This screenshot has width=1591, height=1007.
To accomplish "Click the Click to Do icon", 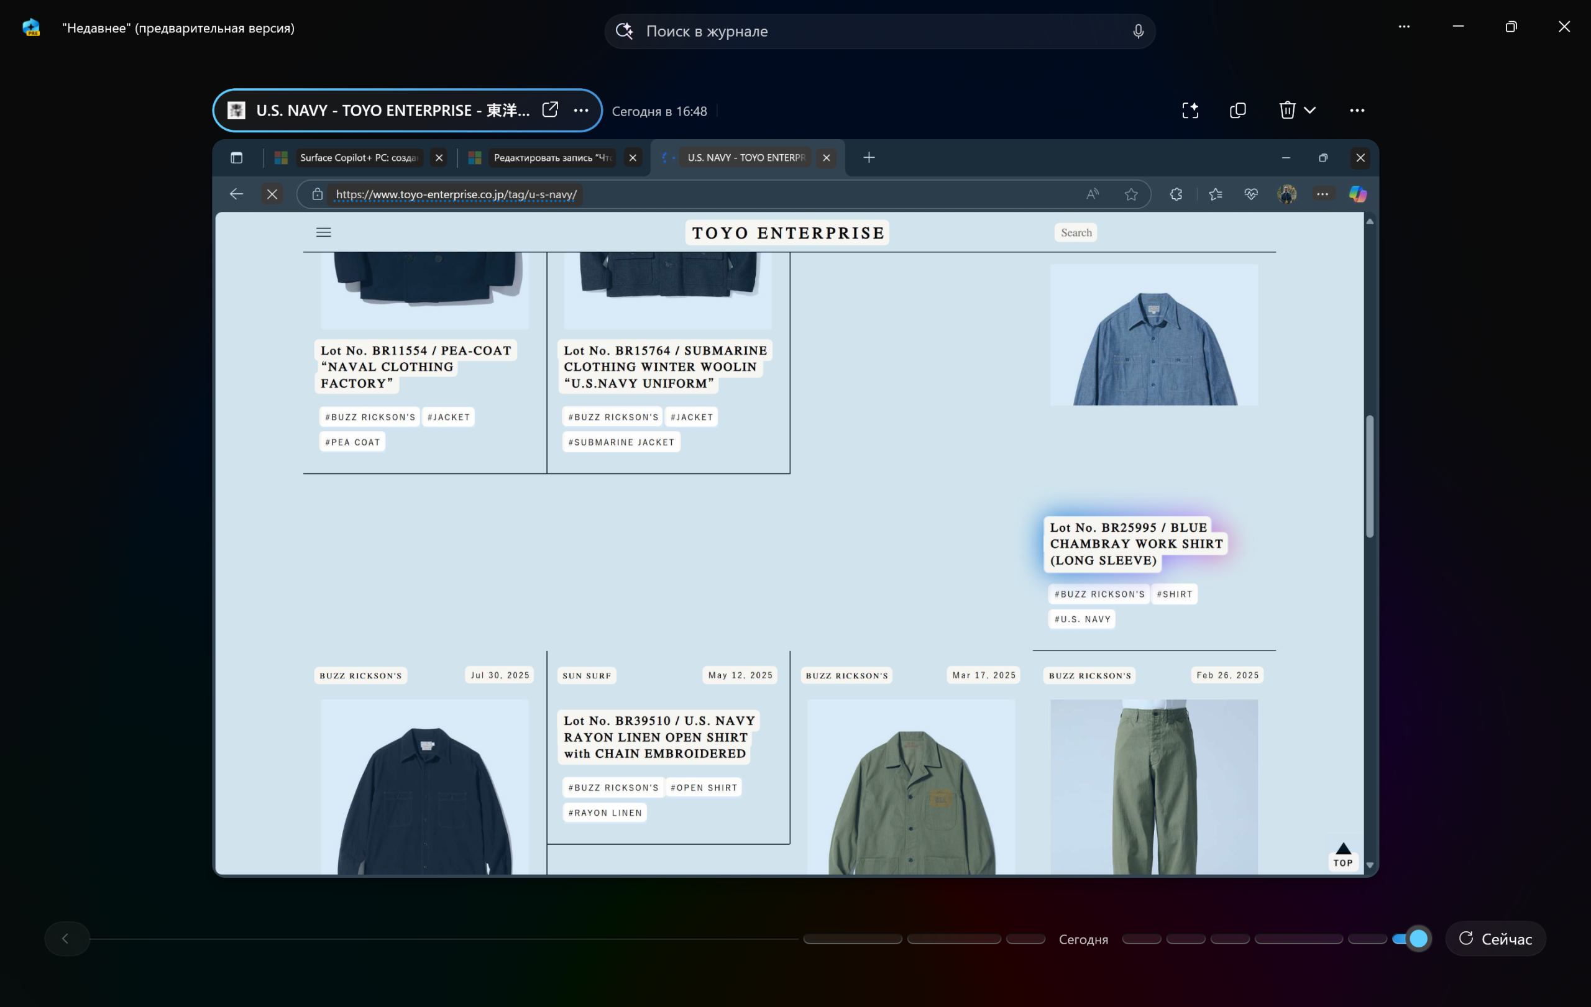I will [1190, 111].
